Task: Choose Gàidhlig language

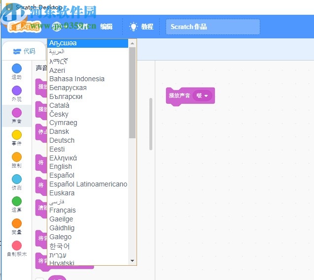Action: [88, 228]
